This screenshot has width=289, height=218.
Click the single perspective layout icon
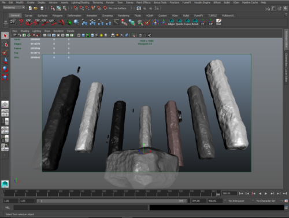(5, 104)
